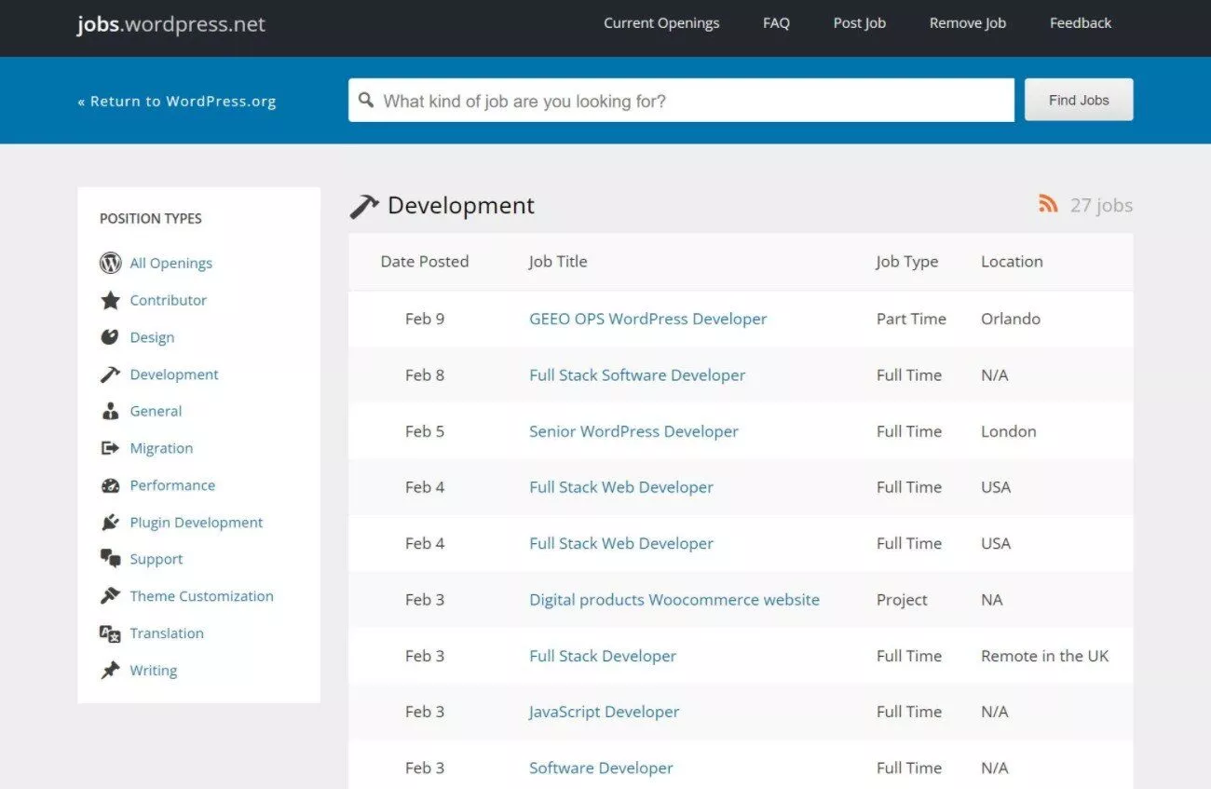The width and height of the screenshot is (1211, 789).
Task: Click the London location cell
Action: [x=1009, y=431]
